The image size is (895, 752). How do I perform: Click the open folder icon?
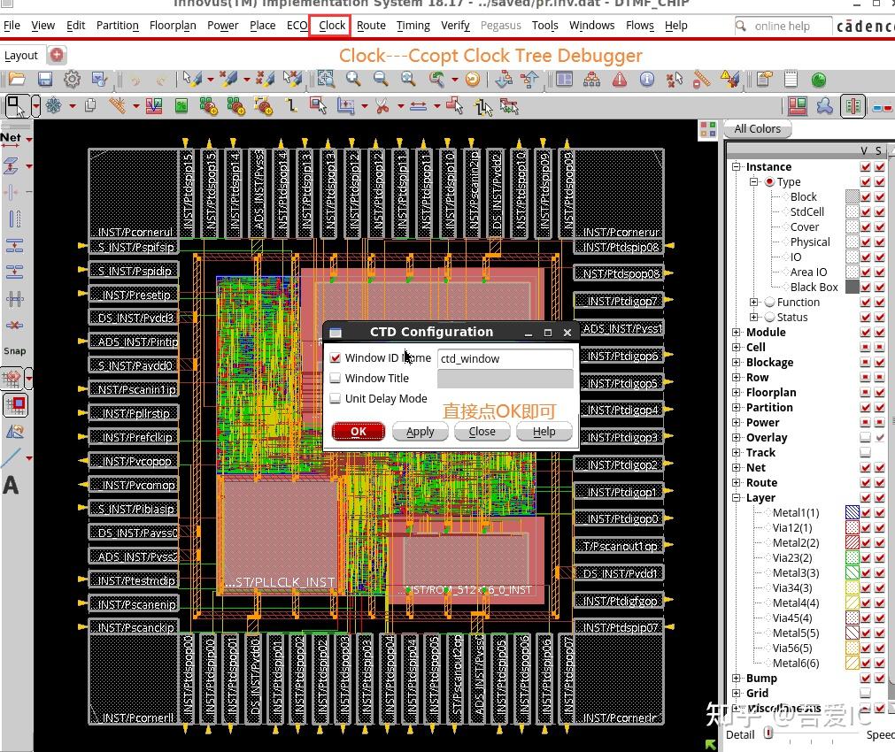[18, 80]
